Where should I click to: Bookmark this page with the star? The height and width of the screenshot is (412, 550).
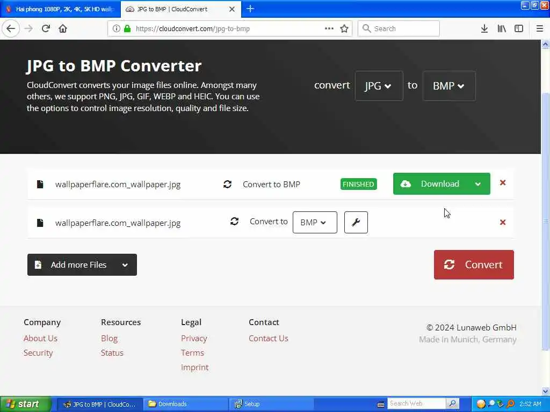[344, 28]
